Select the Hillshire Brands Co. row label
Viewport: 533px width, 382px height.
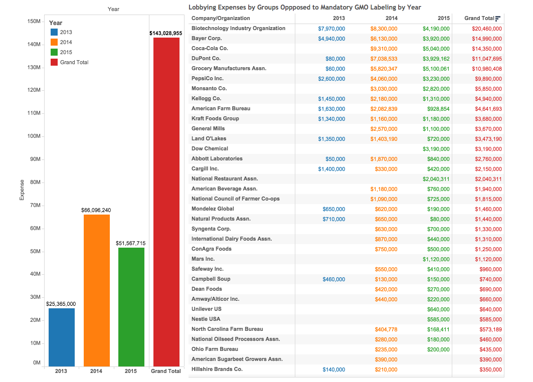point(217,369)
